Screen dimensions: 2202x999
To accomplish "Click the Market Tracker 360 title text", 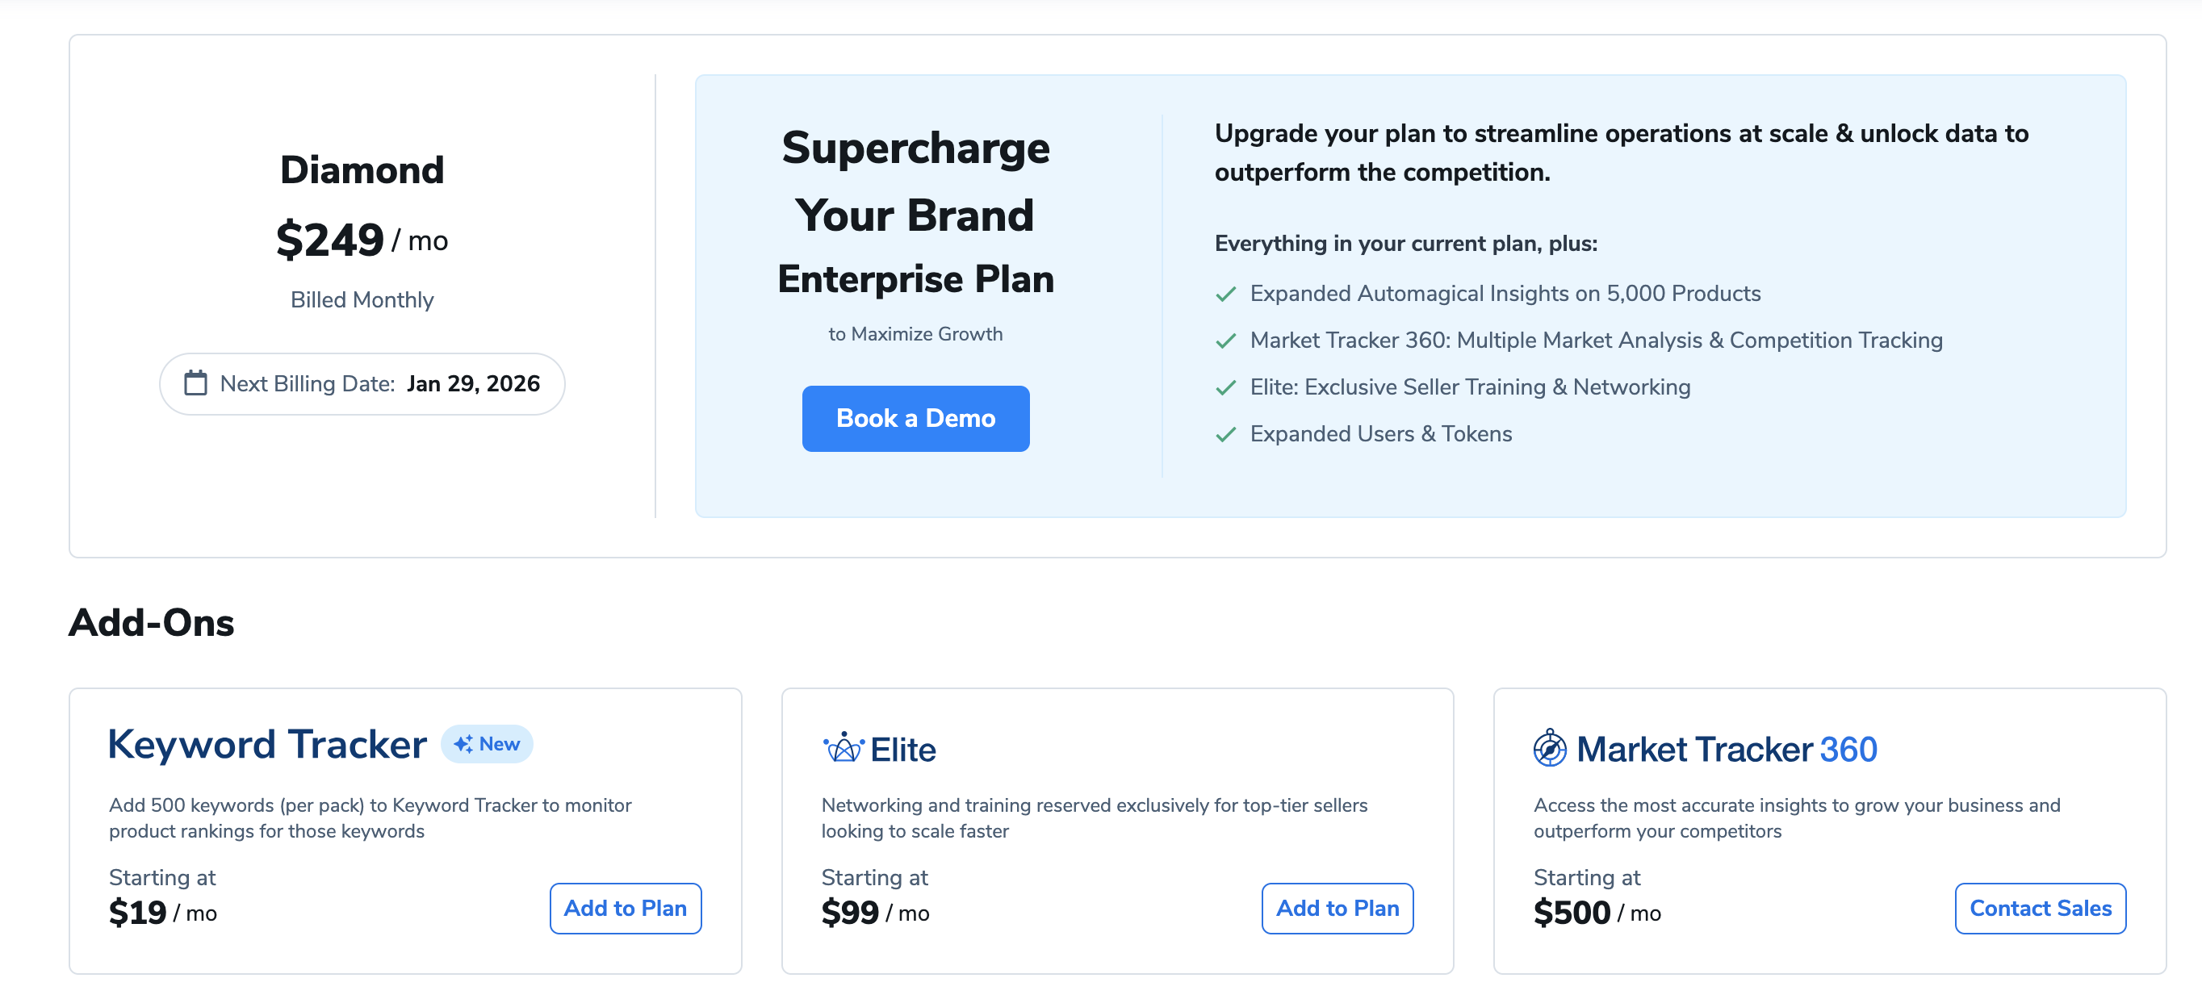I will point(1726,750).
